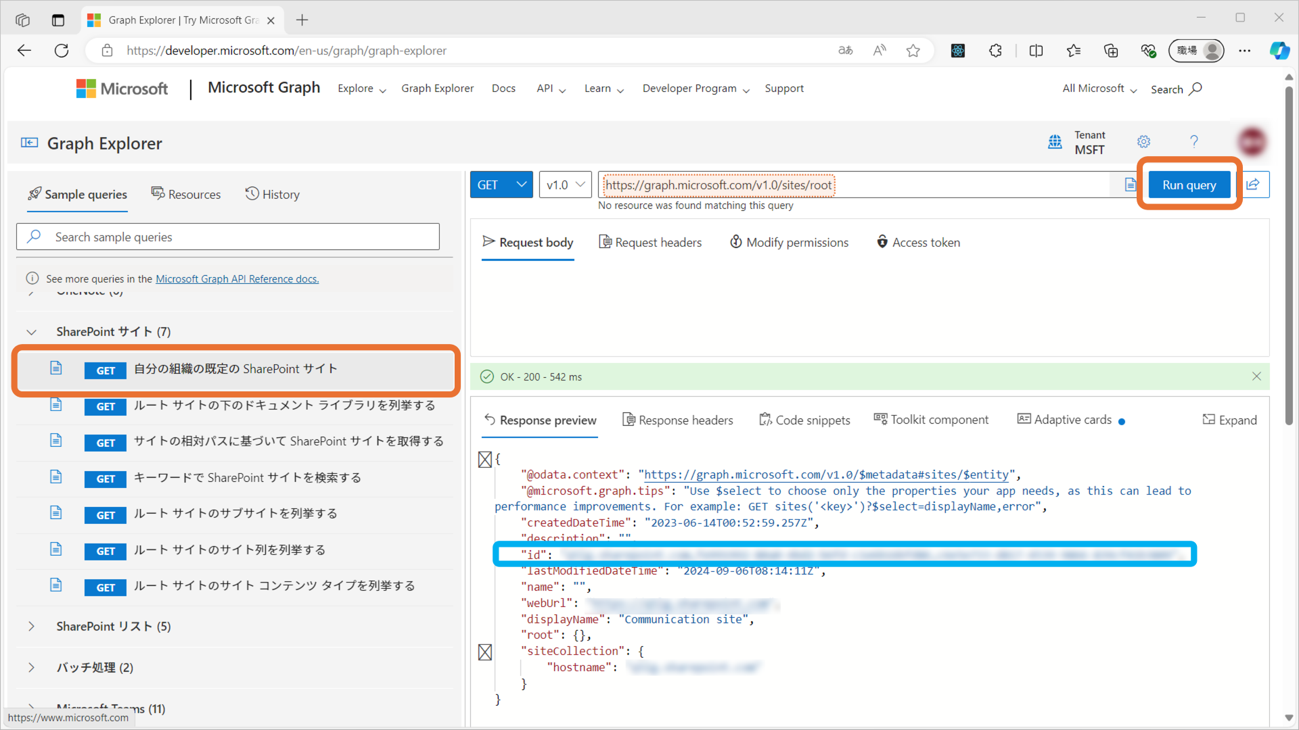Collapse the root JSON object in response
The image size is (1299, 730).
(484, 460)
